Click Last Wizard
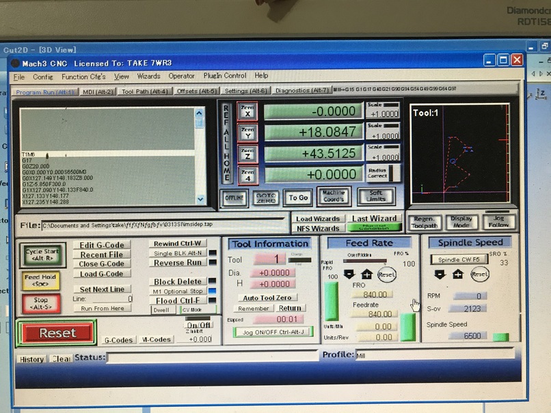 click(x=374, y=218)
